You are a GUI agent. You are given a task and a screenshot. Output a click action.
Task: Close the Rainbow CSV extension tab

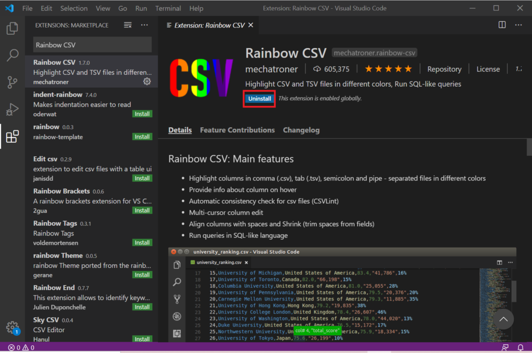click(x=251, y=25)
